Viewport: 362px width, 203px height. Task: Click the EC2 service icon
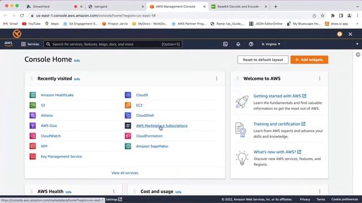[128, 105]
